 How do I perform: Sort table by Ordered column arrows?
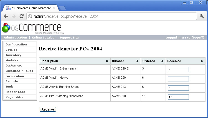(x=162, y=61)
